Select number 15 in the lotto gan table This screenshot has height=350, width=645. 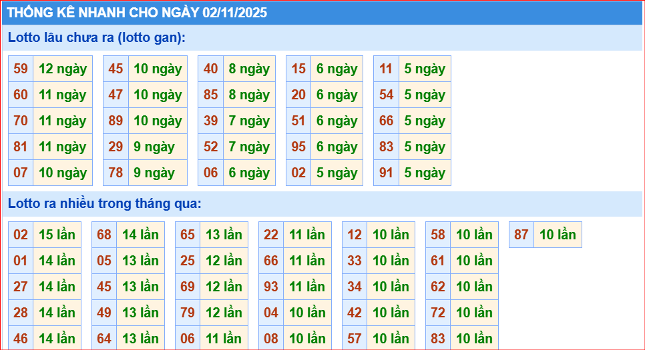[298, 69]
